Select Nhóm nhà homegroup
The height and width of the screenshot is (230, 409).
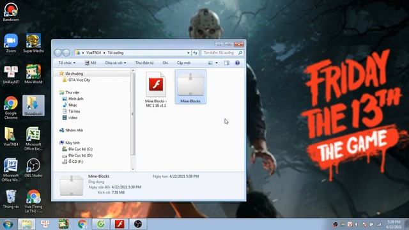click(x=74, y=130)
